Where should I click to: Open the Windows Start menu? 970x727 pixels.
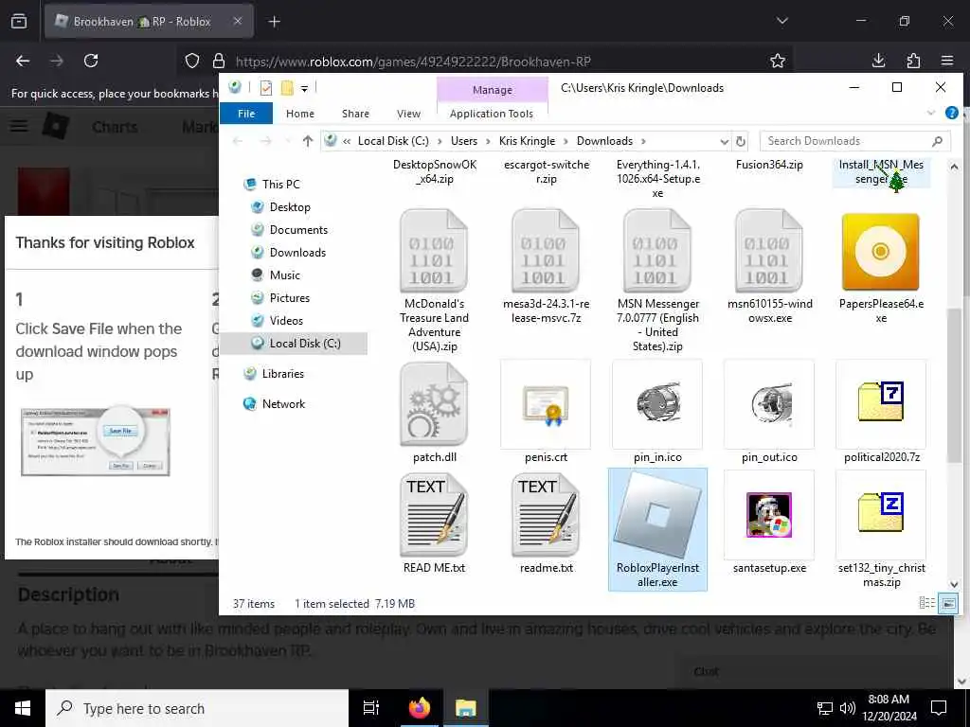(23, 708)
